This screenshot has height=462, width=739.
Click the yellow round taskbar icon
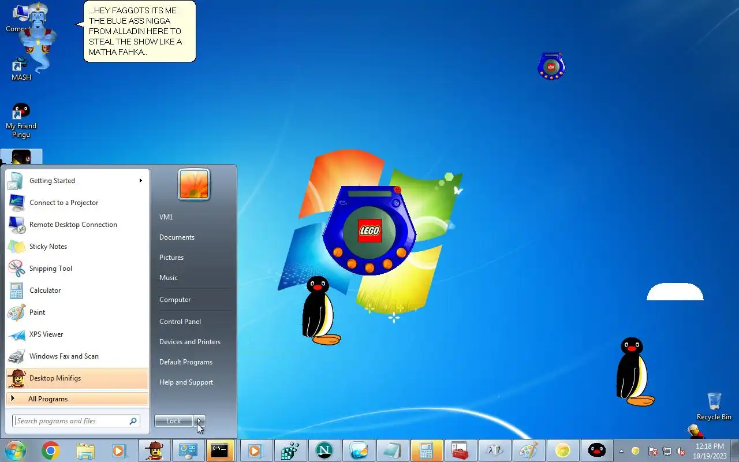(563, 450)
